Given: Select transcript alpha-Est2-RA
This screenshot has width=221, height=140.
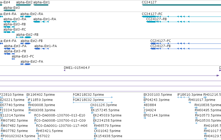Looking at the screenshot, I should 26,17.
